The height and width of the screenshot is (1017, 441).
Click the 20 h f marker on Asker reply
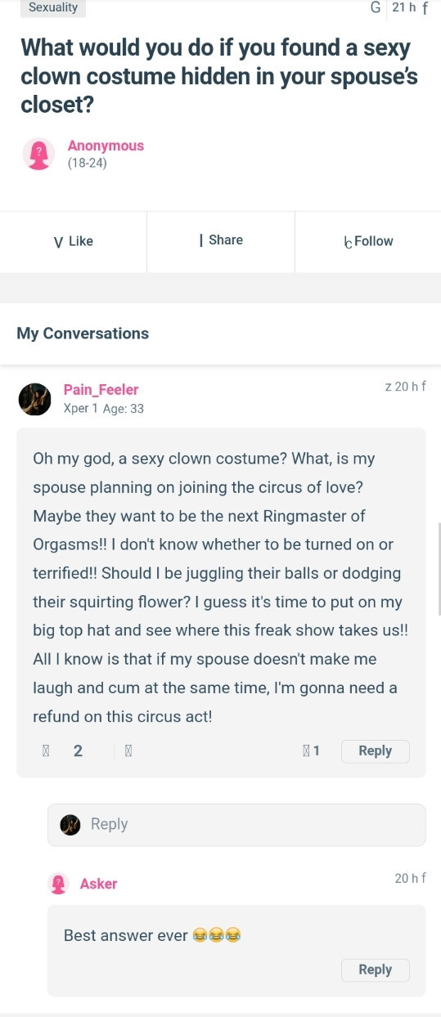click(410, 878)
